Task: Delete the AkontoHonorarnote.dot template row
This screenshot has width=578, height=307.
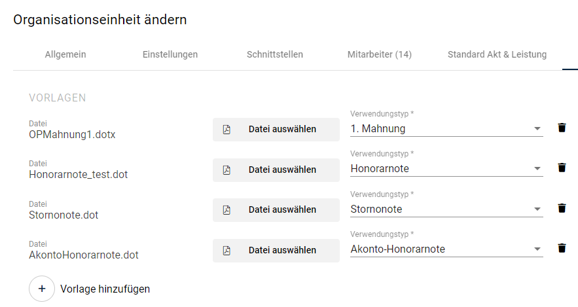Action: click(x=562, y=248)
